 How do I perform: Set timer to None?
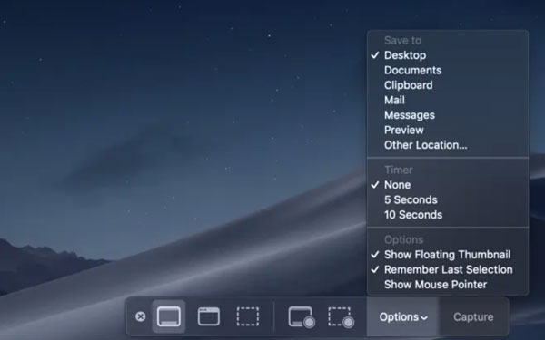click(448, 185)
